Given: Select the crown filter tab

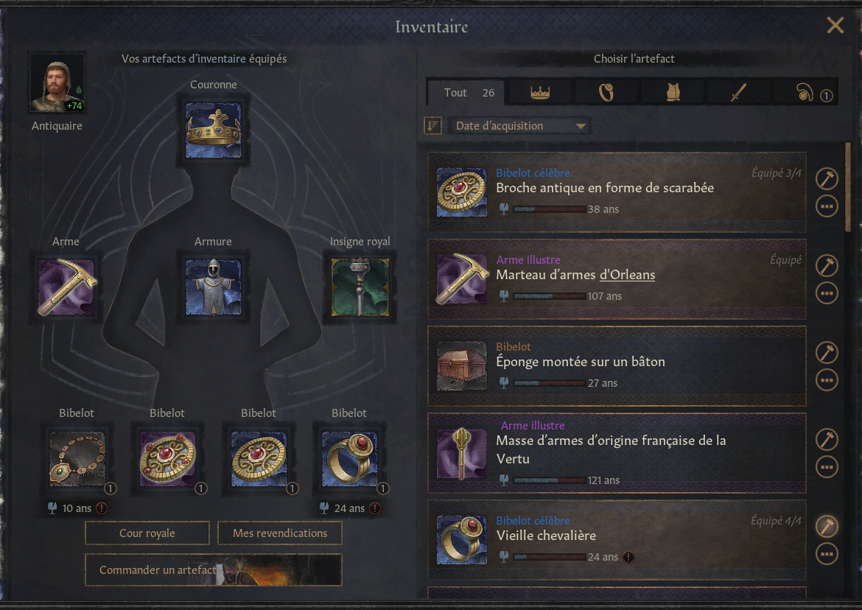Looking at the screenshot, I should [x=540, y=93].
